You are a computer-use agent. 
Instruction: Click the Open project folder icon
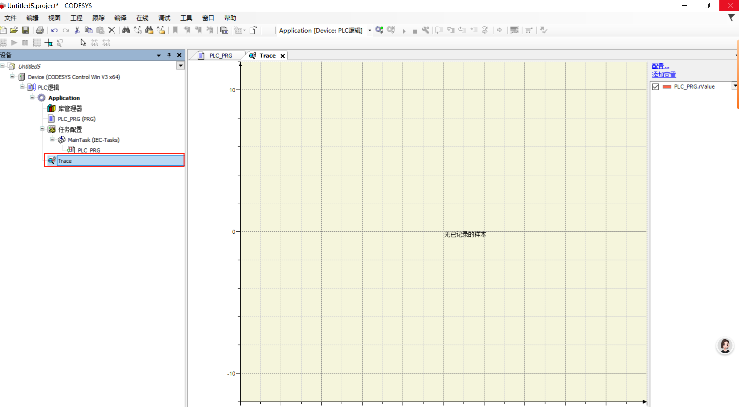[x=14, y=30]
